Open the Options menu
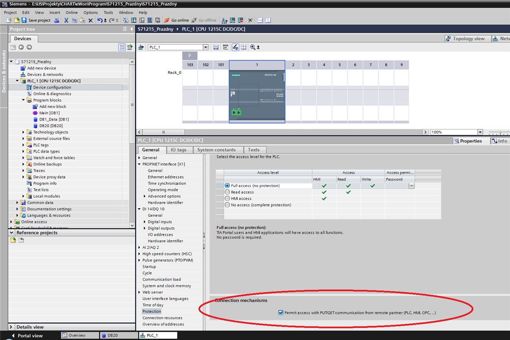 [90, 13]
